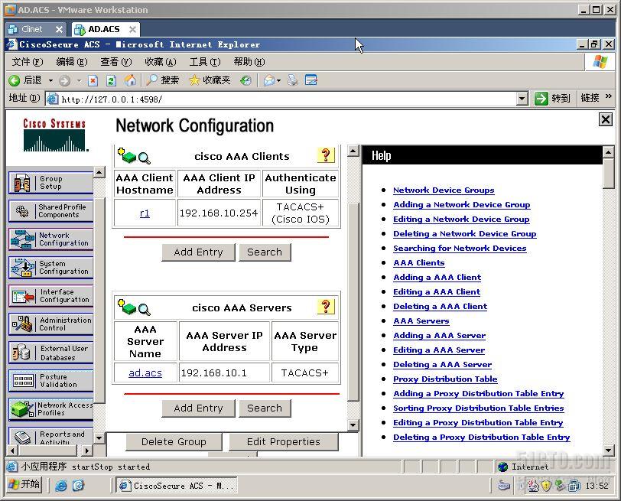
Task: Open Network Access Profiles section
Action: (50, 409)
